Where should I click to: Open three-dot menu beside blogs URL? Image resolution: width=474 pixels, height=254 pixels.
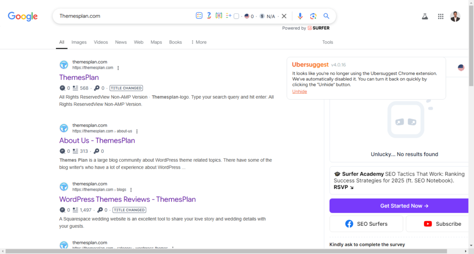point(131,190)
